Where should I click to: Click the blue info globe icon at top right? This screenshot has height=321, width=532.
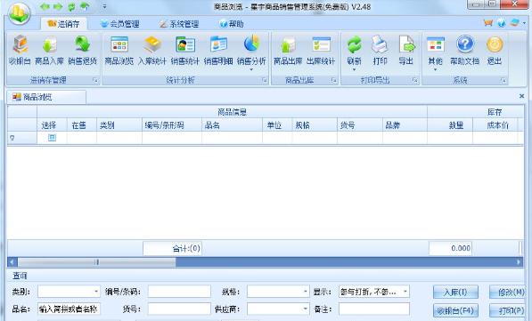(502, 23)
